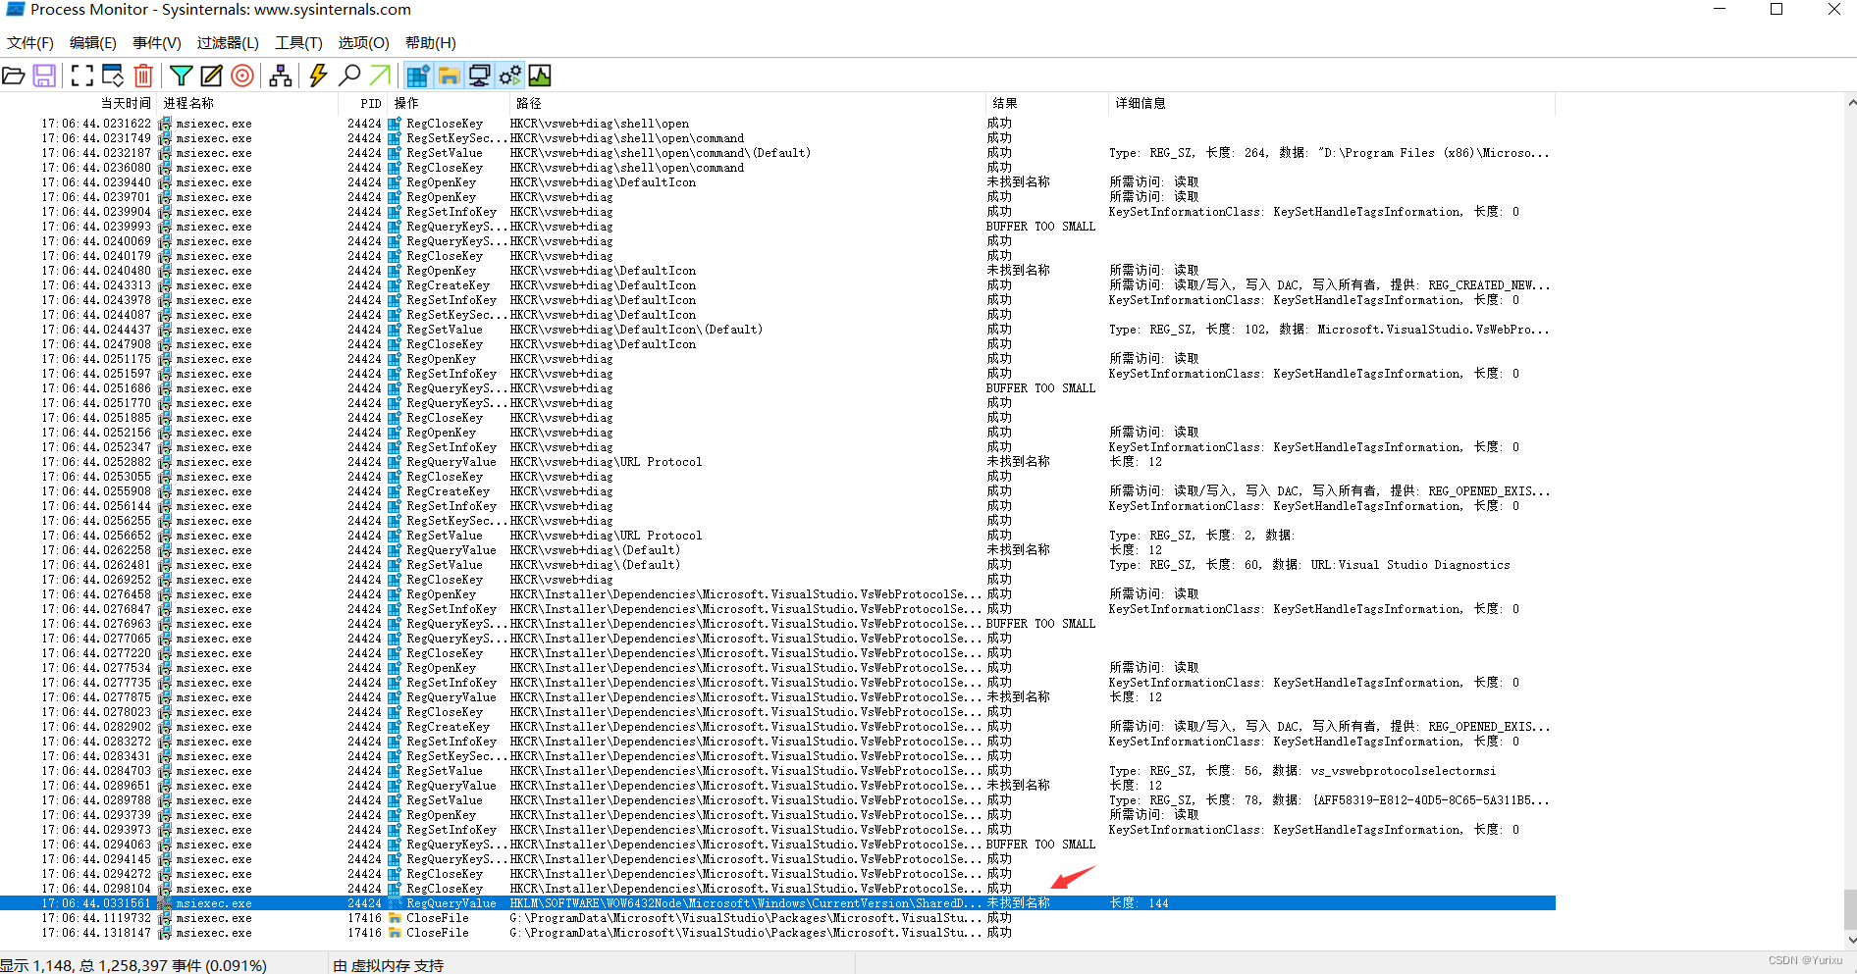Open the filter dialog with the funnel icon

182,76
